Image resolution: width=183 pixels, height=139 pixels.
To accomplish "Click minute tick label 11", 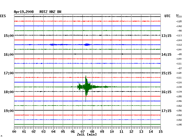I will point(121,132).
